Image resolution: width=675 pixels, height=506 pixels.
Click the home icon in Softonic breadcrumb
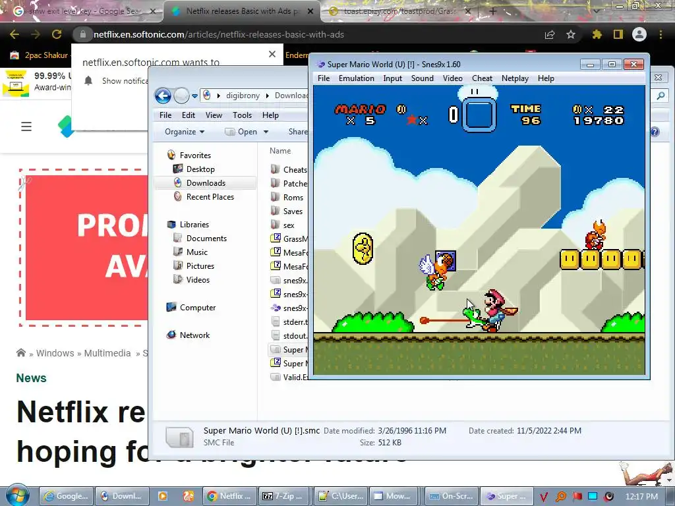tap(20, 353)
